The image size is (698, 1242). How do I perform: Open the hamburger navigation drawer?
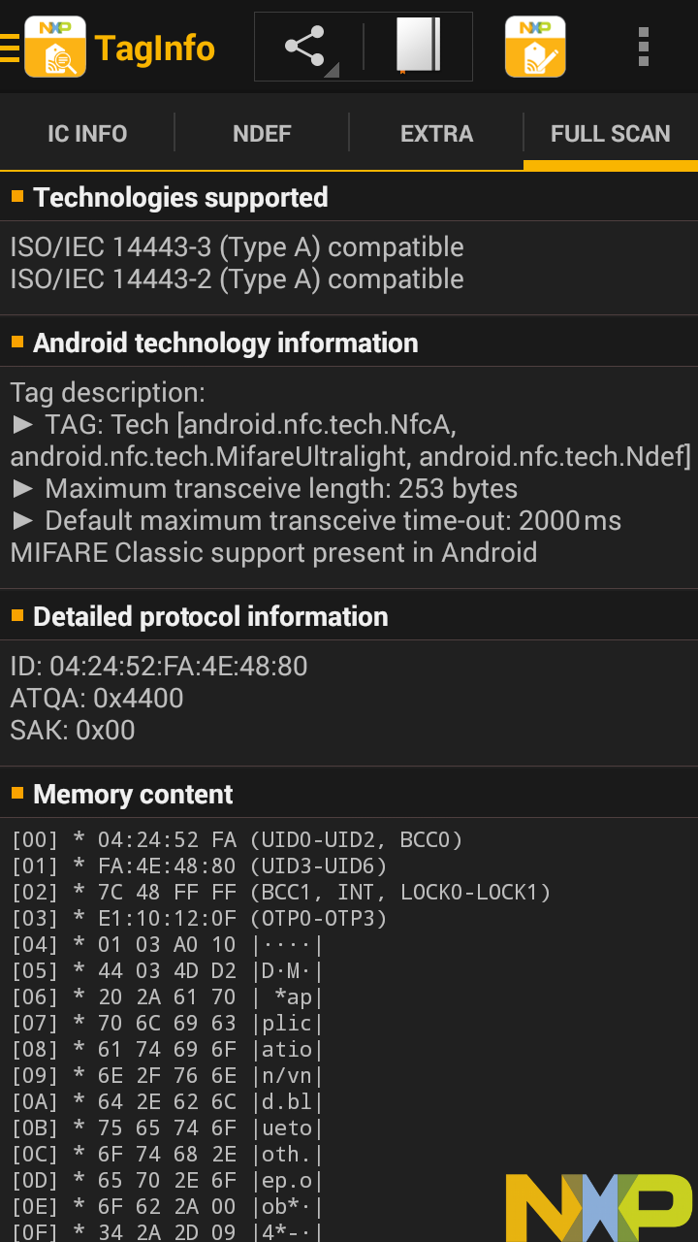[11, 47]
